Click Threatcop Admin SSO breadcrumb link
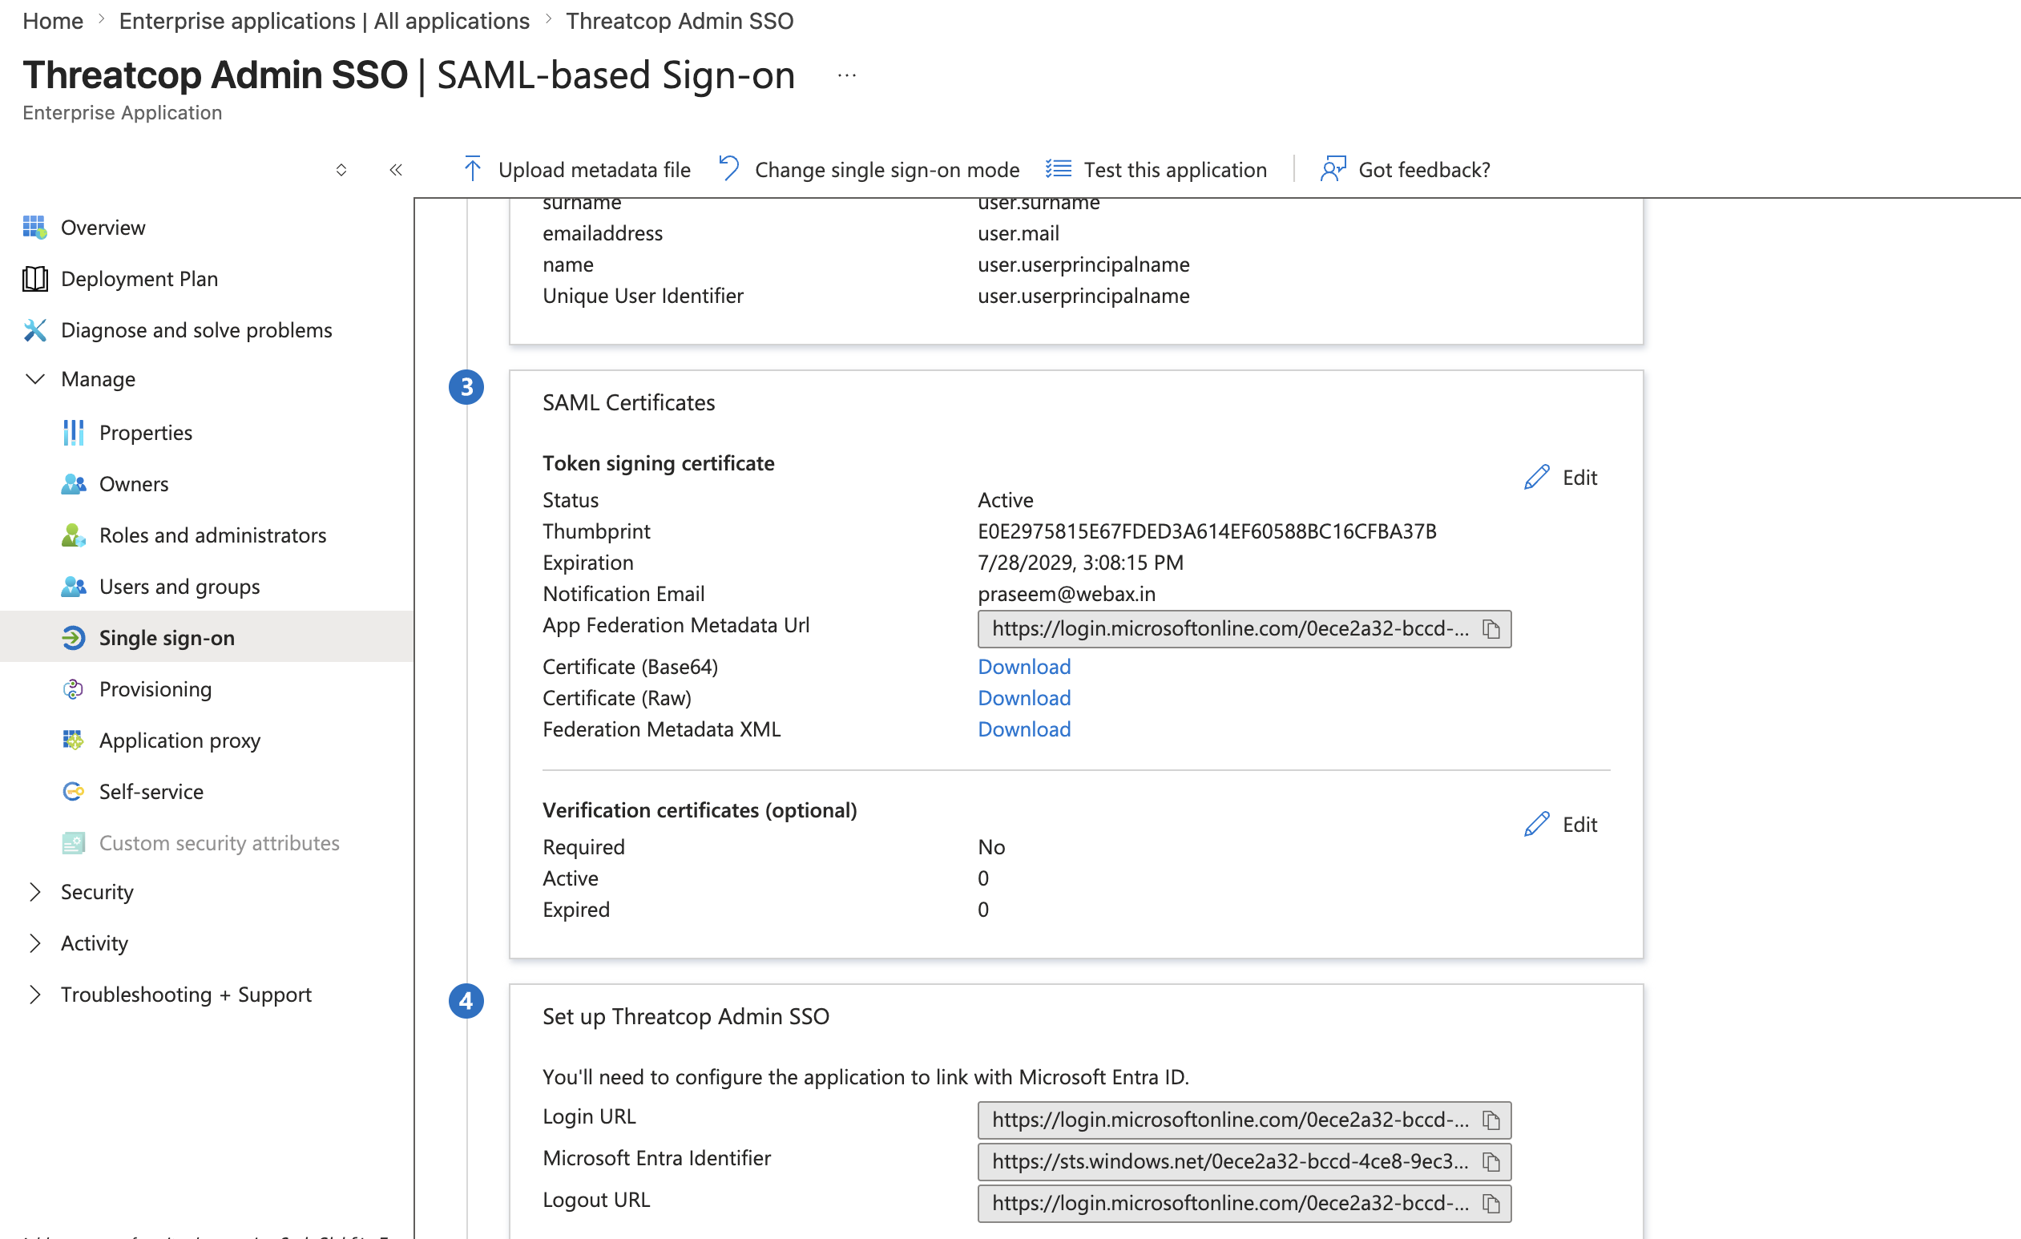Image resolution: width=2021 pixels, height=1239 pixels. [x=679, y=21]
